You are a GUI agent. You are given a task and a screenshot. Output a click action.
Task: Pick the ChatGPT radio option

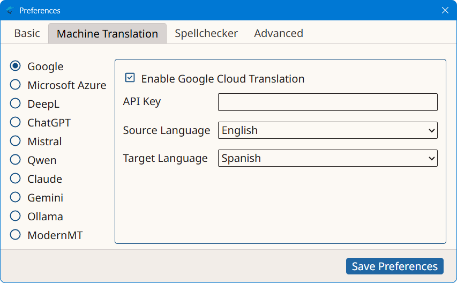click(x=15, y=122)
